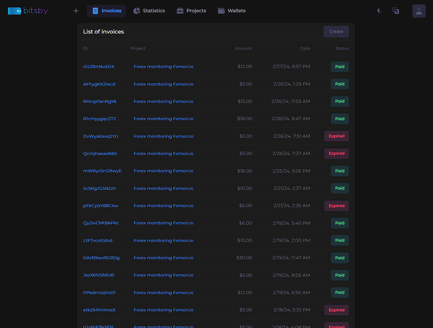Viewport: 433px width, 328px height.
Task: Toggle dark mode with moon icon
Action: (x=379, y=11)
